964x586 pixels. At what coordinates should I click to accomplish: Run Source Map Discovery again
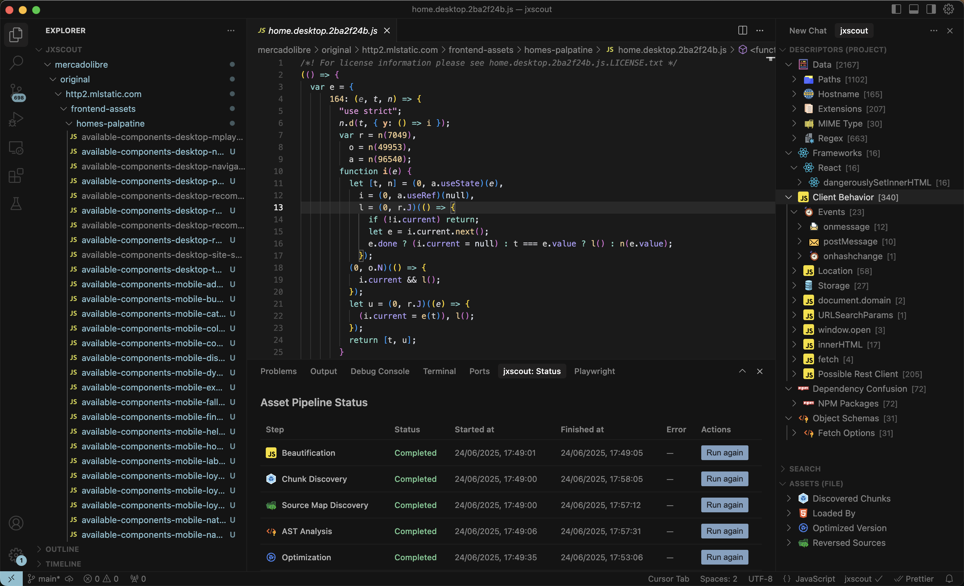(x=725, y=505)
